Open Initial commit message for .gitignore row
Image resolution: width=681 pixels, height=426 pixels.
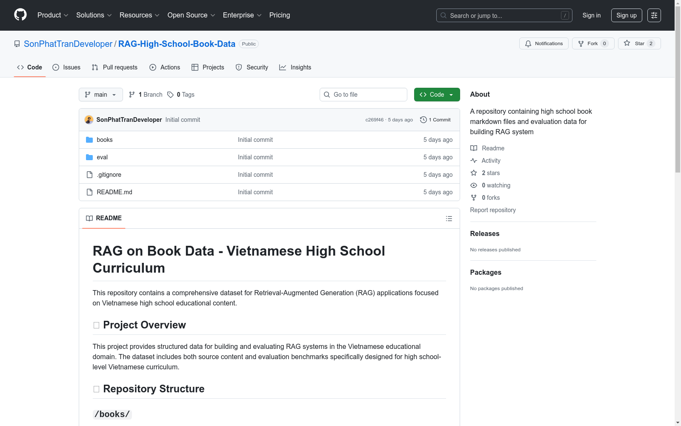(x=255, y=175)
